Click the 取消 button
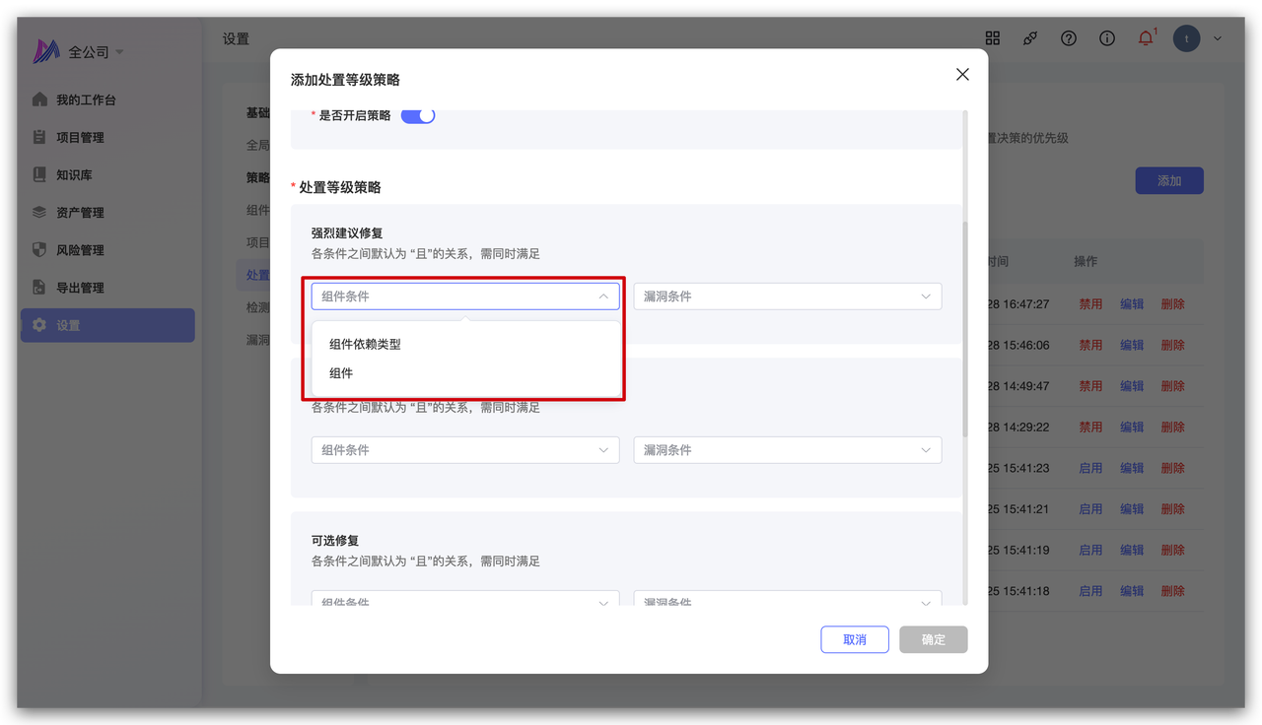1262x725 pixels. 854,639
